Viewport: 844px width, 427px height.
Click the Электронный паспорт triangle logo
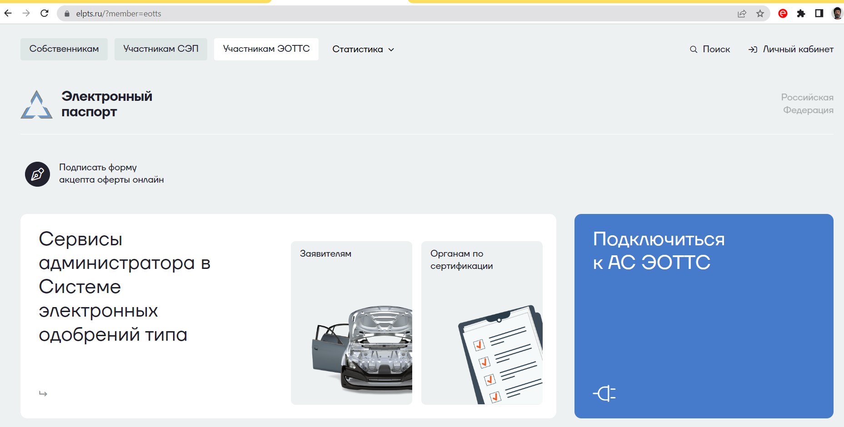[x=36, y=104]
